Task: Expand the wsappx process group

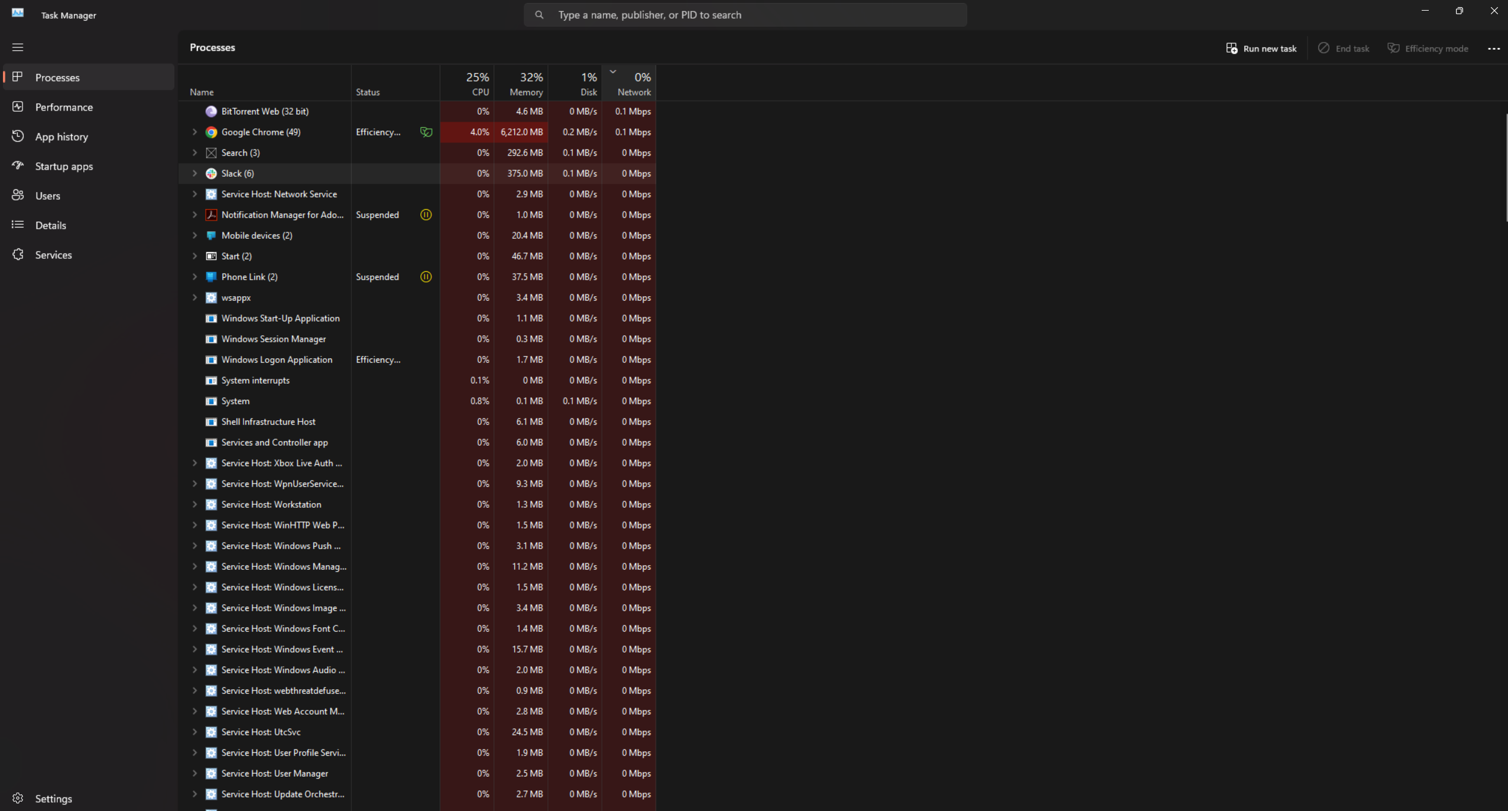Action: coord(194,297)
